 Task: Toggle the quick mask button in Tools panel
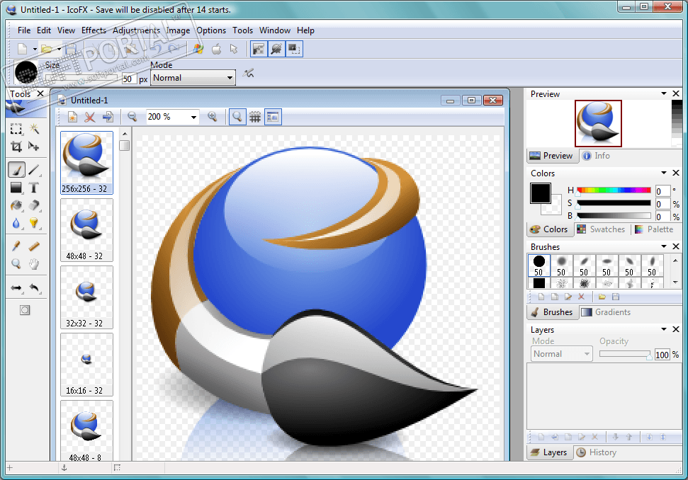coord(25,310)
